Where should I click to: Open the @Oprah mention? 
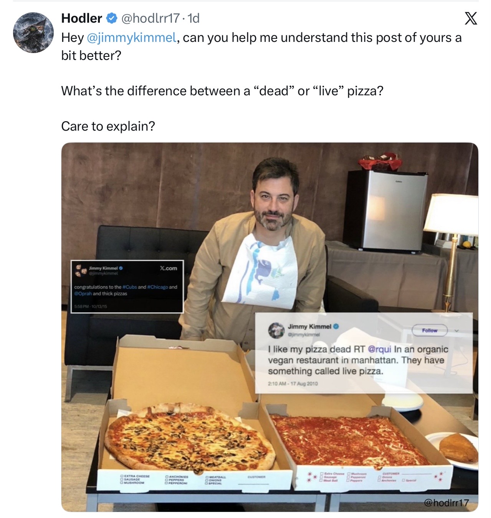pos(83,294)
